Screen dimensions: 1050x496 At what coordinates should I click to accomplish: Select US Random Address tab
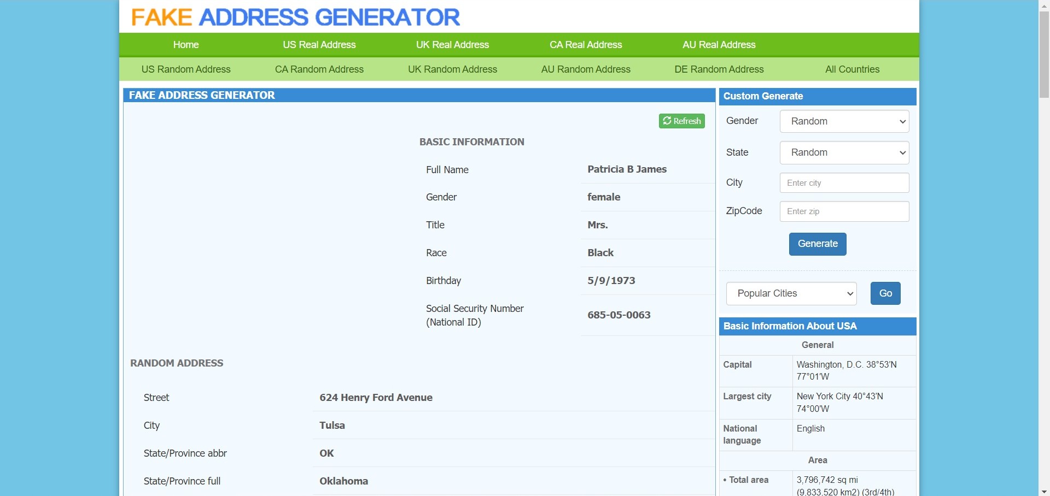point(186,69)
